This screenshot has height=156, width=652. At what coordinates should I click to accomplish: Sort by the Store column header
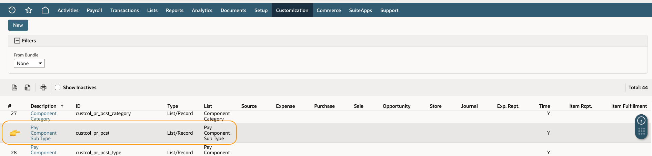(x=435, y=106)
